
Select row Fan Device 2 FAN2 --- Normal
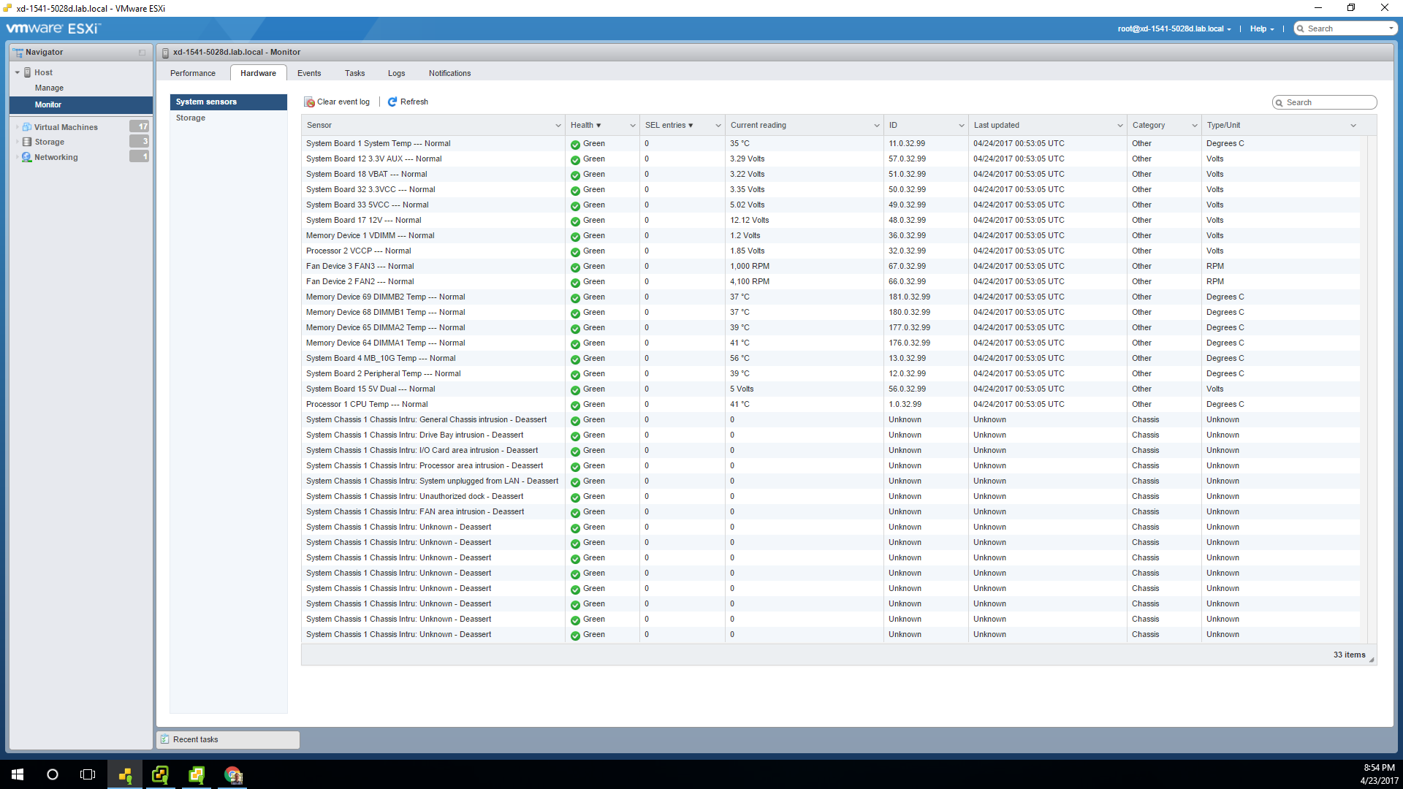point(831,282)
